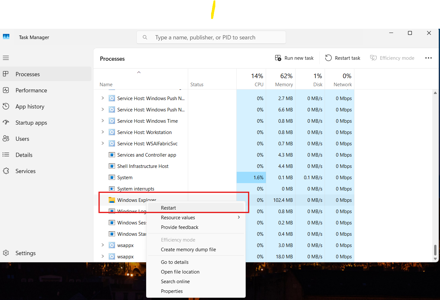Focus the name, publisher, or PID search field
Viewport: 440px width, 300px height.
click(211, 37)
